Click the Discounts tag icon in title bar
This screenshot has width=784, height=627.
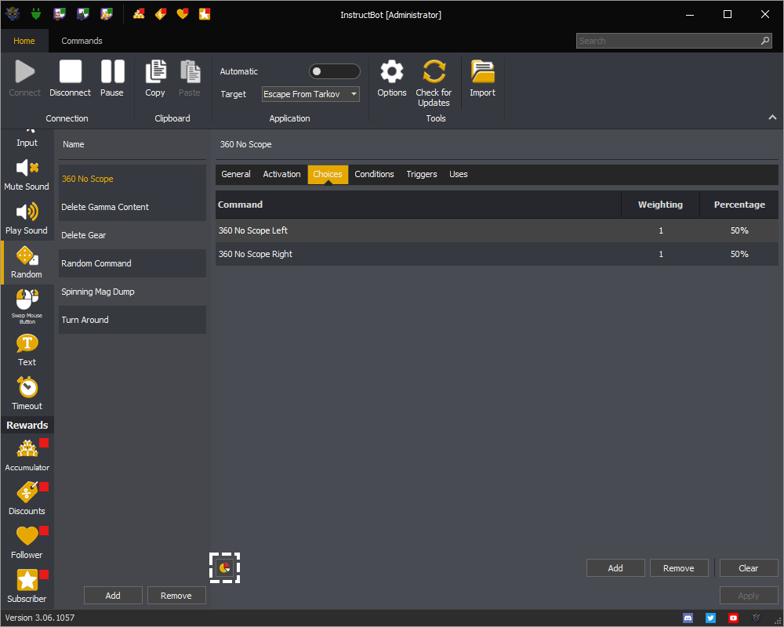[161, 14]
